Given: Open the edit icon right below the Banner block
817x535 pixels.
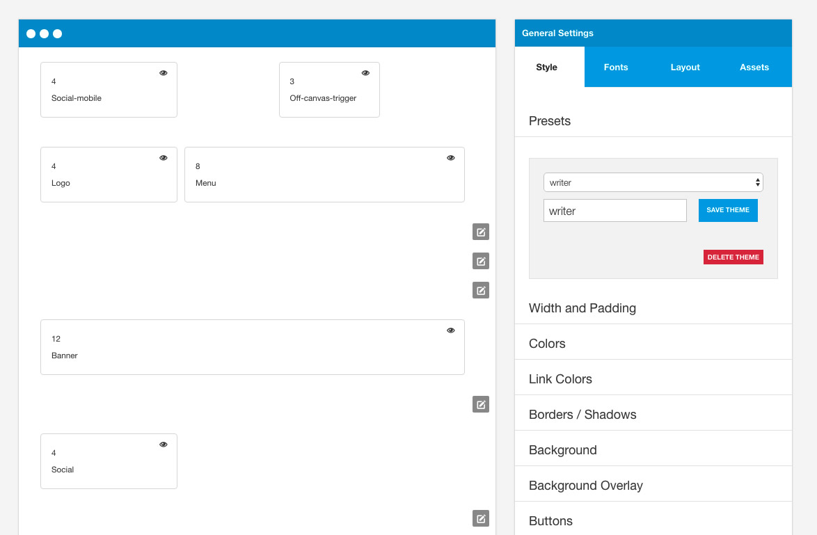Looking at the screenshot, I should point(480,404).
